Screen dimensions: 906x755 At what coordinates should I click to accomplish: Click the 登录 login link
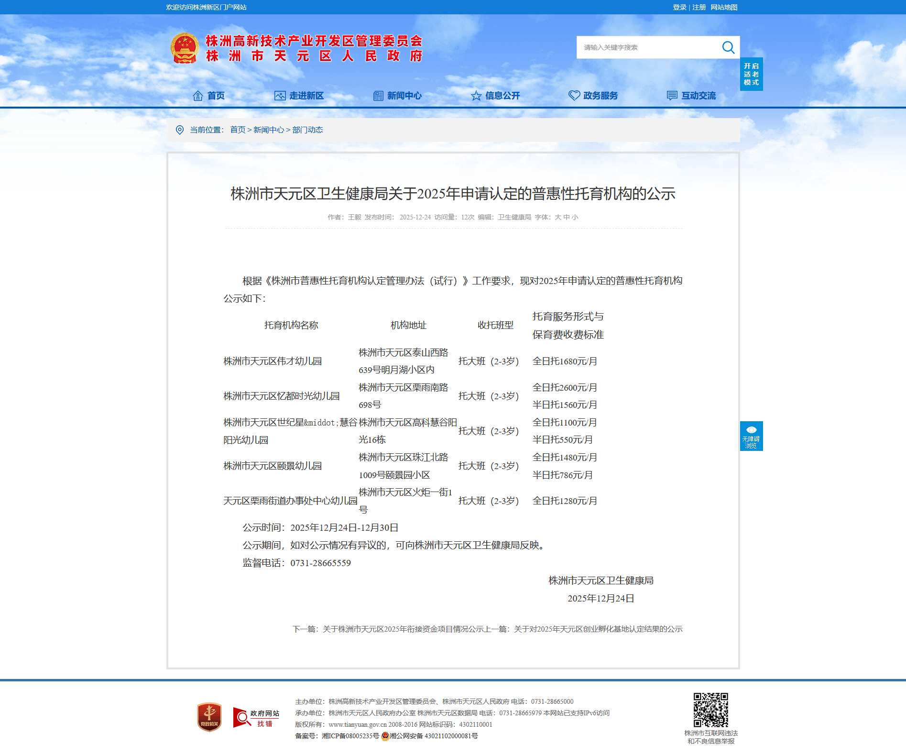coord(679,7)
